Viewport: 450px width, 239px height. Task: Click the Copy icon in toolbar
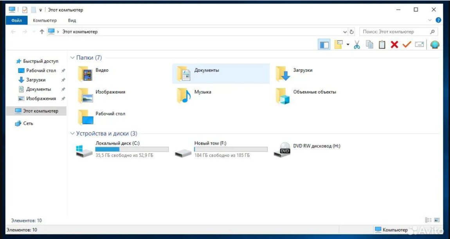(x=369, y=45)
